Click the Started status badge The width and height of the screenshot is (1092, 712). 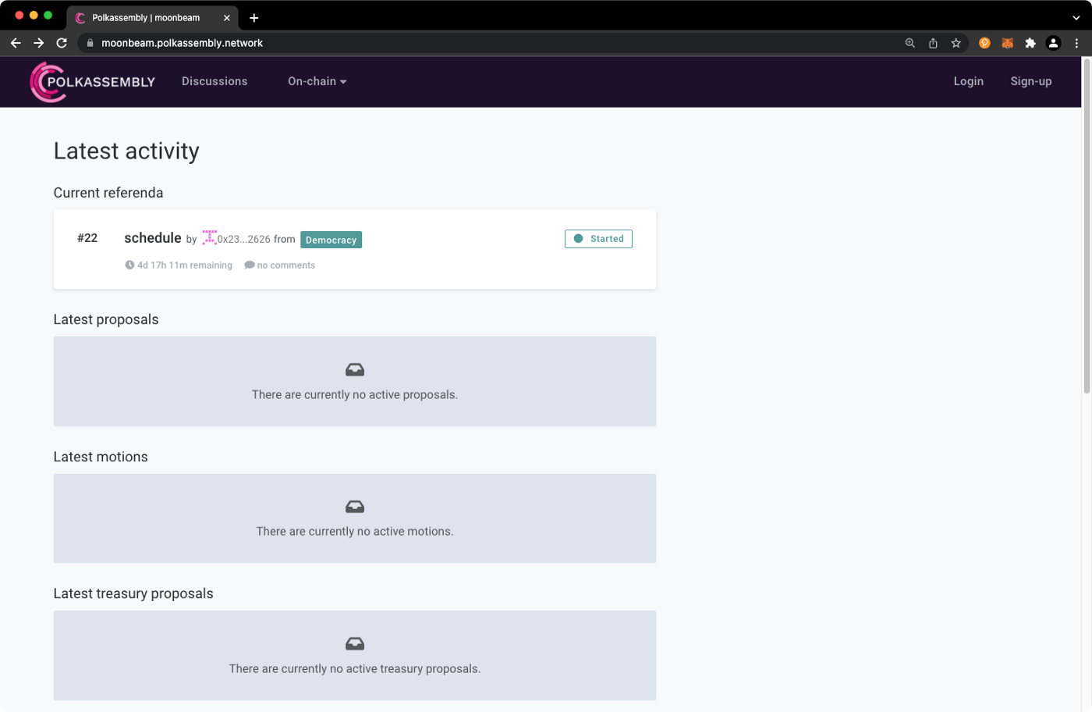click(x=598, y=239)
